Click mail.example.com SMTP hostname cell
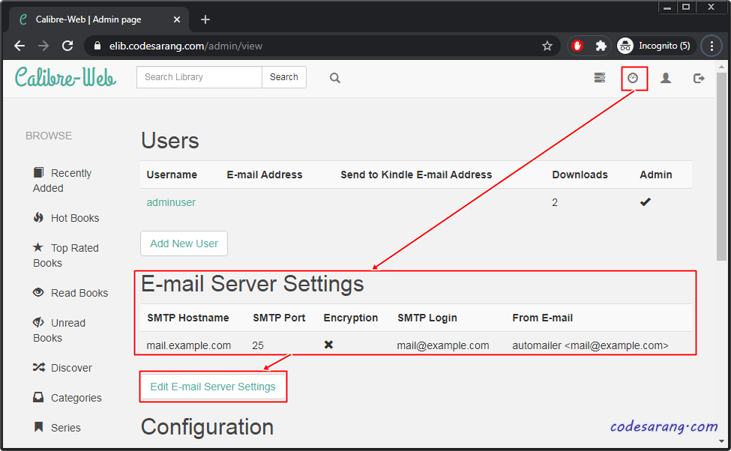731x451 pixels. coord(189,345)
